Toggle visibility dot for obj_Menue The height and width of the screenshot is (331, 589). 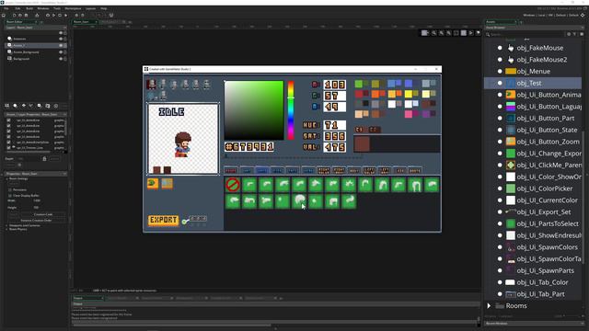tap(500, 72)
